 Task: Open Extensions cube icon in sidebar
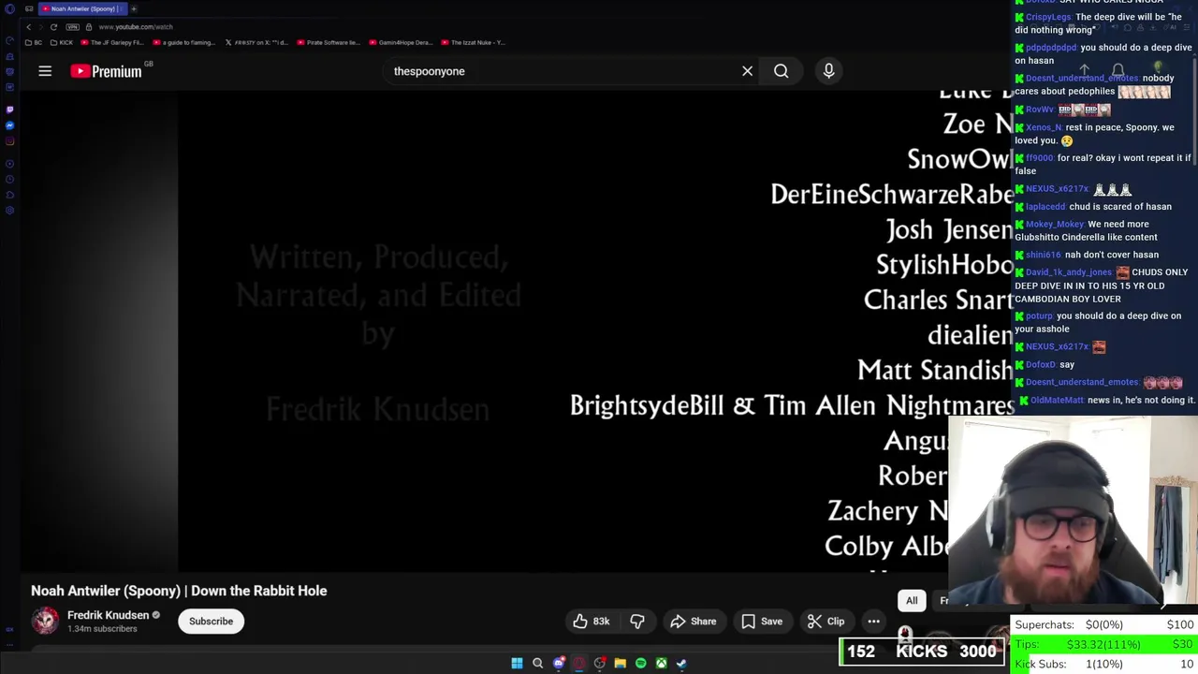click(10, 194)
